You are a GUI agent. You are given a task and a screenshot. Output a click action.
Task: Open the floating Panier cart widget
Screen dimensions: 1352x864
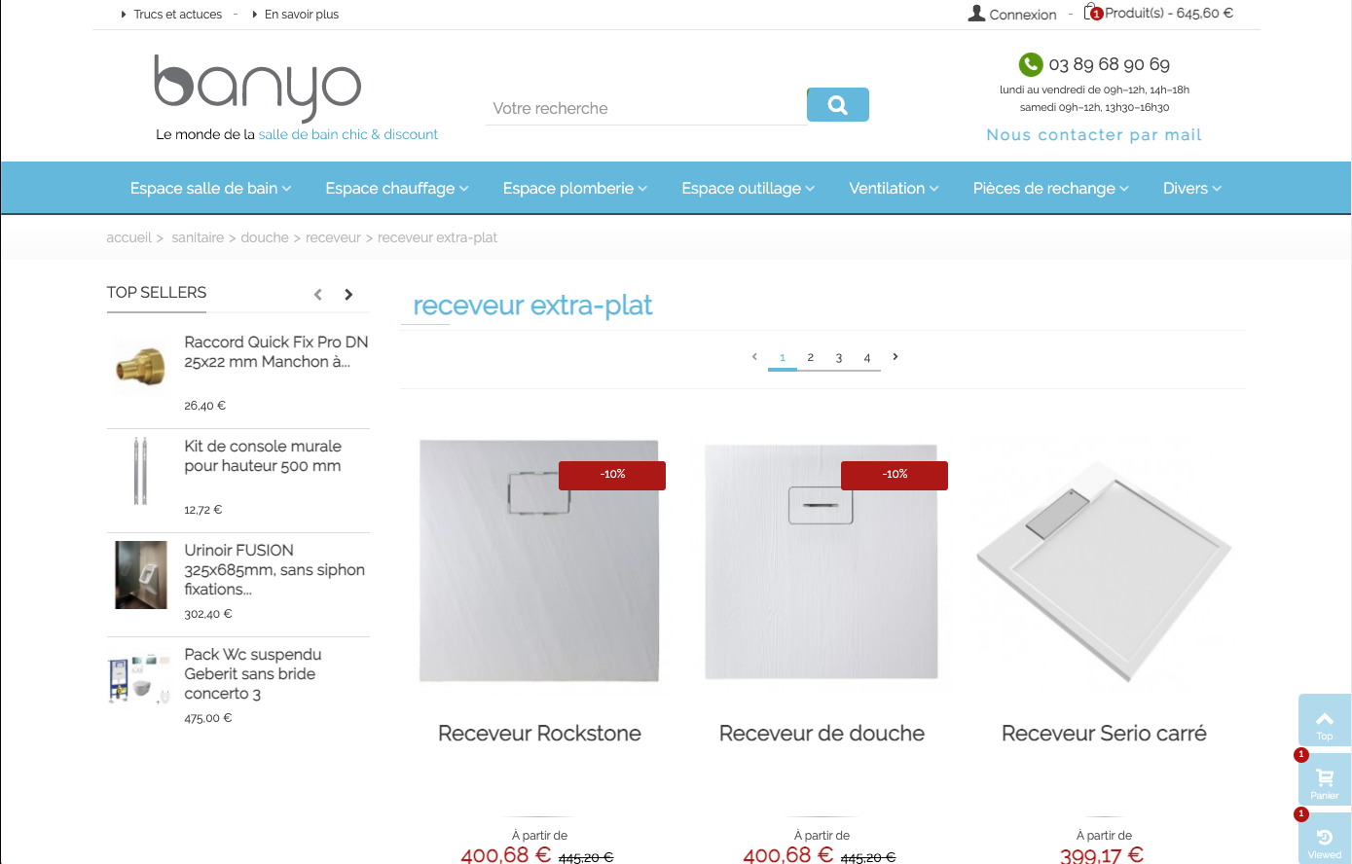(x=1325, y=779)
